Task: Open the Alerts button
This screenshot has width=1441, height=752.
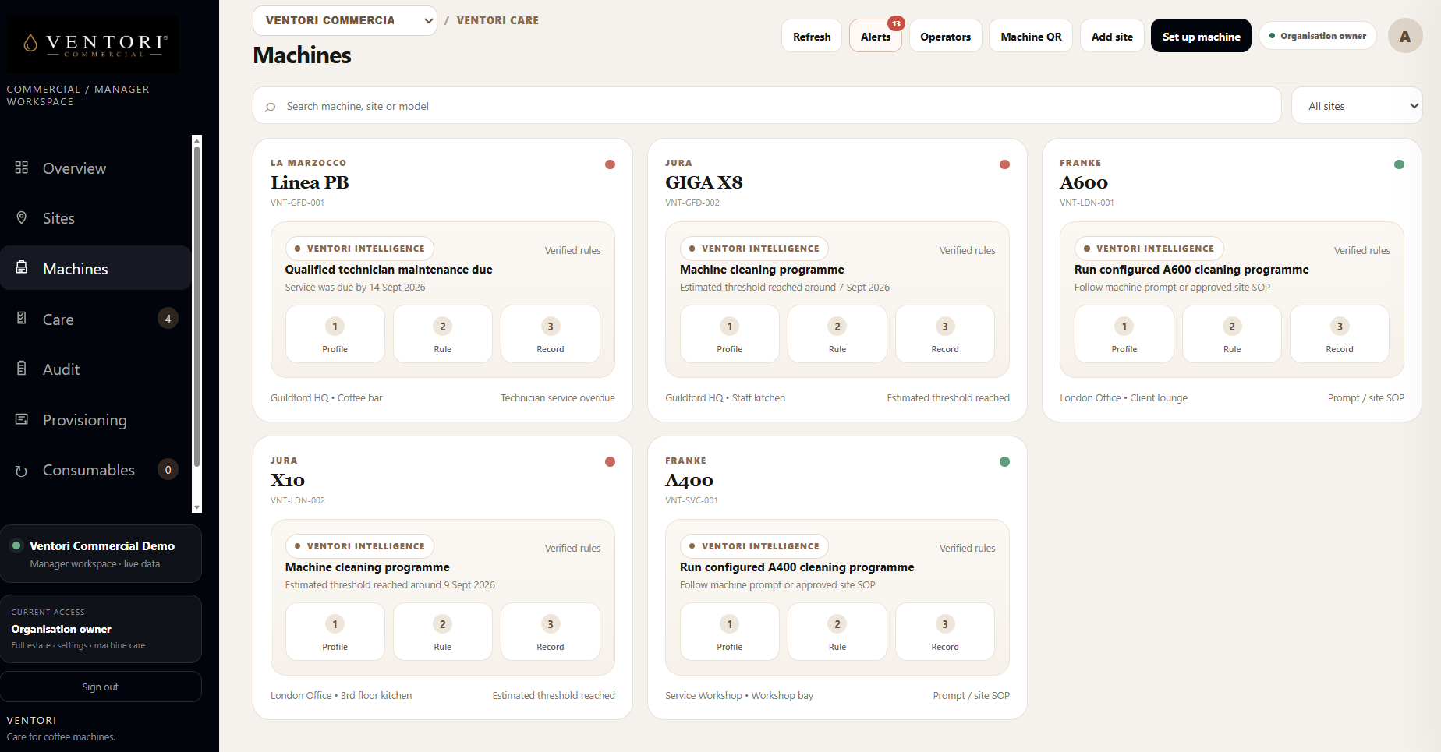Action: (x=876, y=36)
